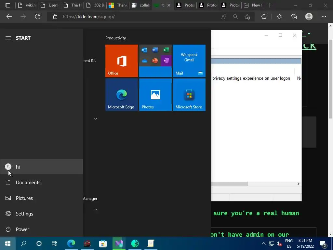Open the Mail tile
Viewport: 333px width, 250px height.
click(189, 61)
